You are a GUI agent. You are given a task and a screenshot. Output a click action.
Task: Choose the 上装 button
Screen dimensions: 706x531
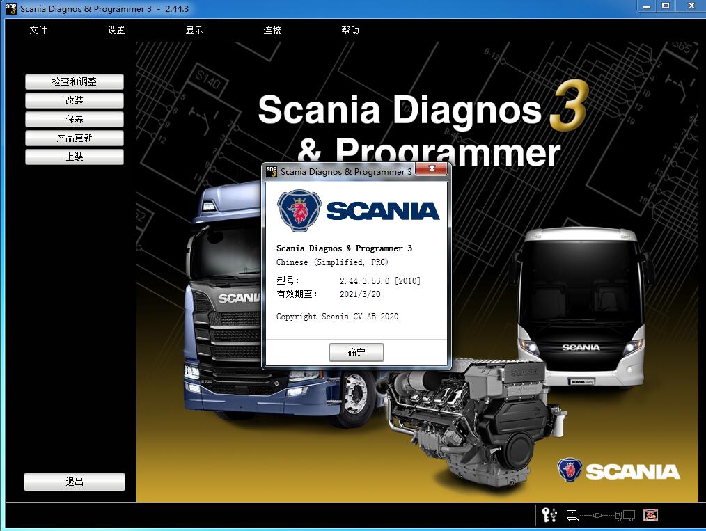coord(74,157)
